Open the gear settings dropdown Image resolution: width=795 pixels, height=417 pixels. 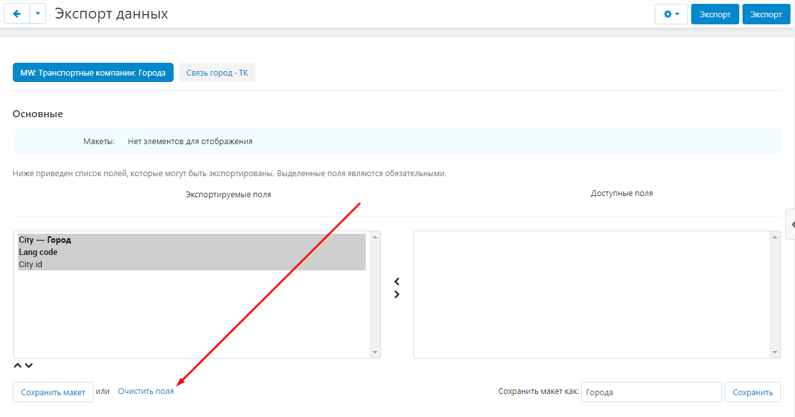671,14
